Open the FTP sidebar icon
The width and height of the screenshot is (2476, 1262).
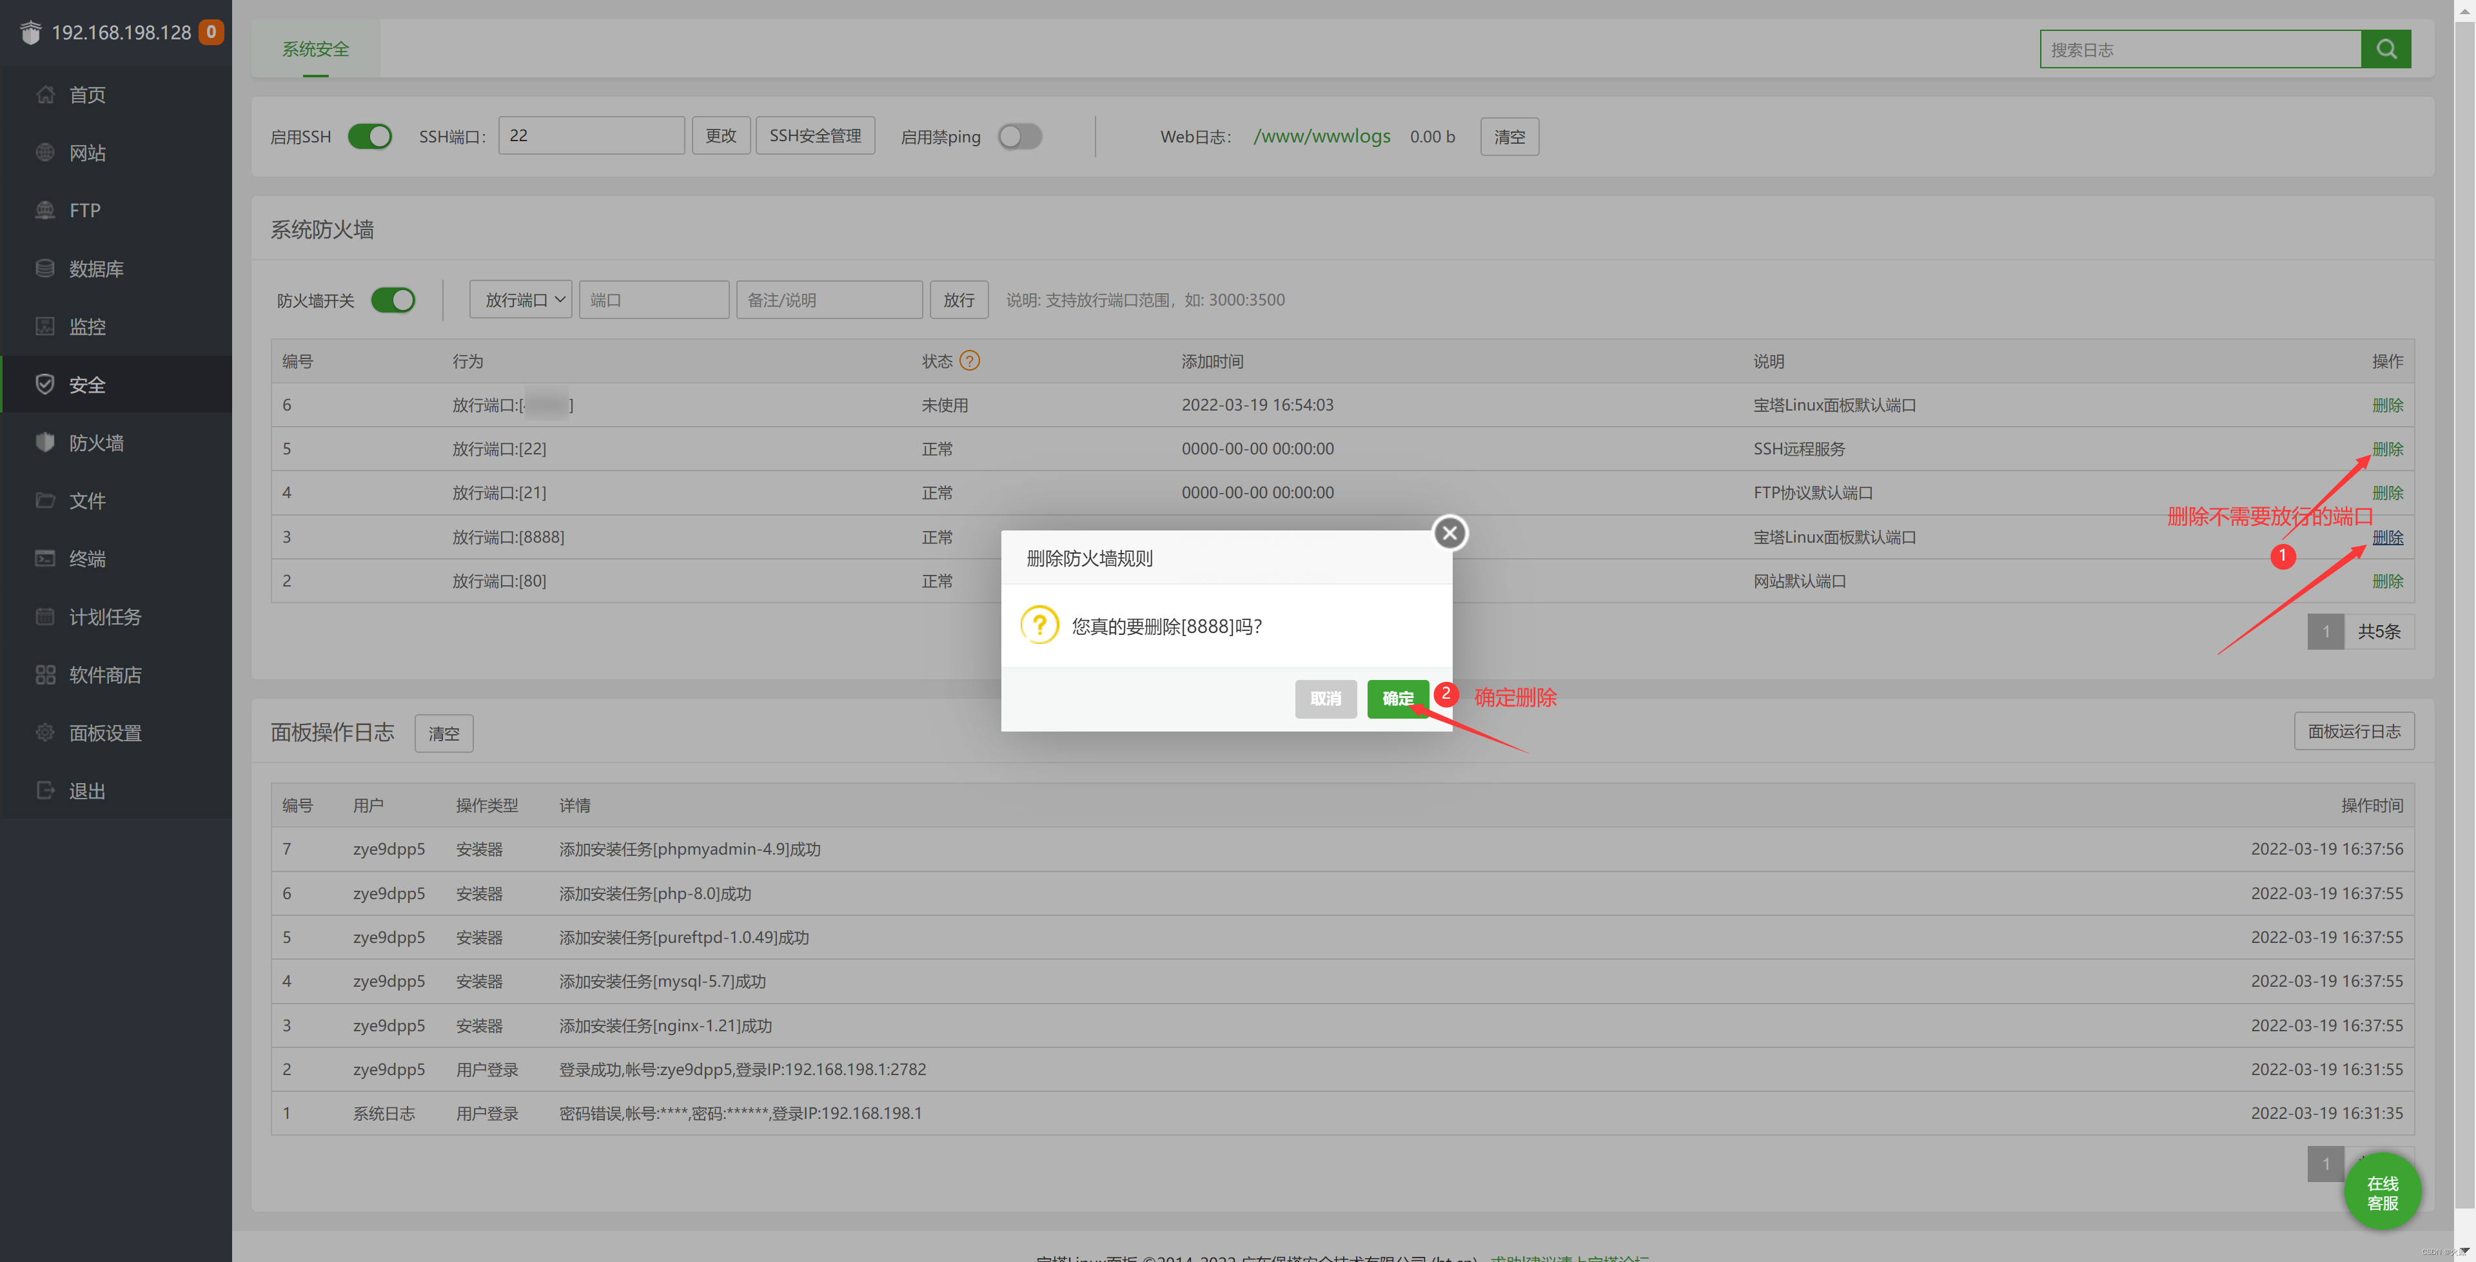[x=45, y=209]
